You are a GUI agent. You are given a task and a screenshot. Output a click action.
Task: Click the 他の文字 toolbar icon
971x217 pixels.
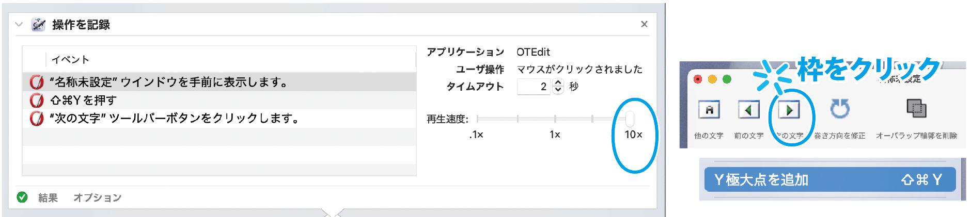point(709,110)
